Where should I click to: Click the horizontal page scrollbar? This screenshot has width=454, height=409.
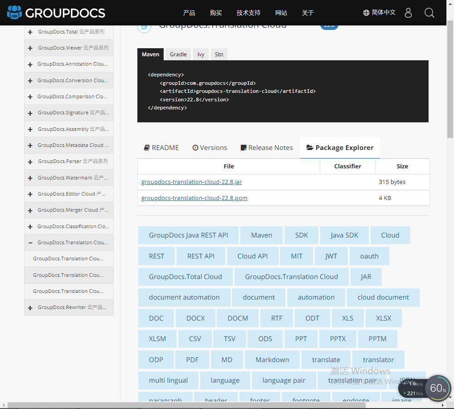186,405
